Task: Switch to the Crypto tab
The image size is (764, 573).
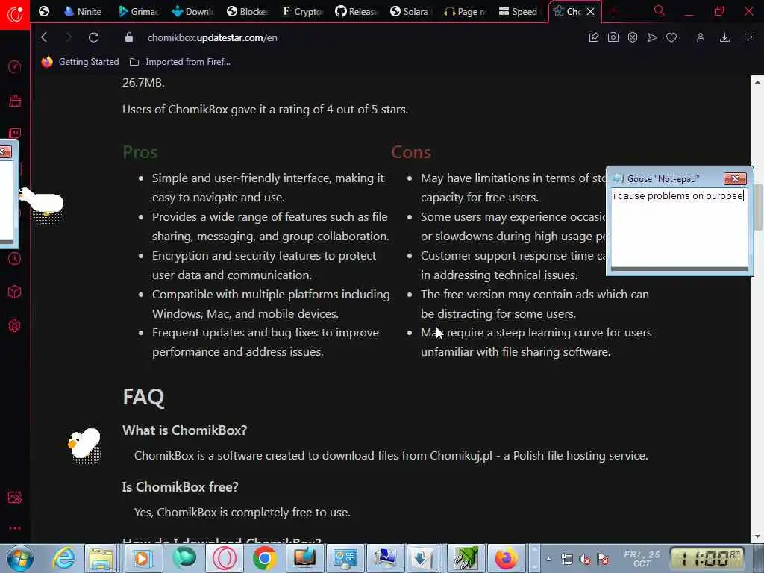Action: [302, 11]
